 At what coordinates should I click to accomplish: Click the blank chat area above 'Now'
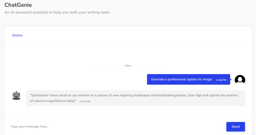[128, 54]
